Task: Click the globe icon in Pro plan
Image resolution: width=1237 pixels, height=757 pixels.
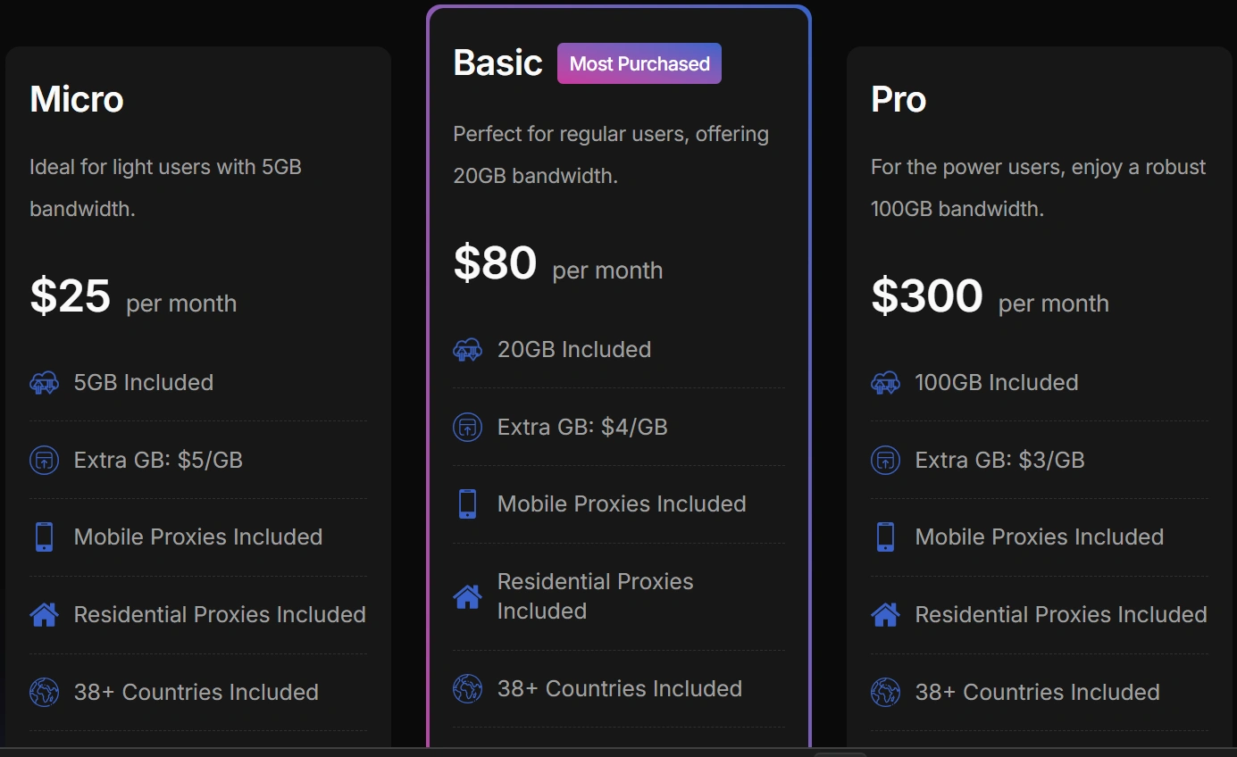Action: (x=886, y=693)
